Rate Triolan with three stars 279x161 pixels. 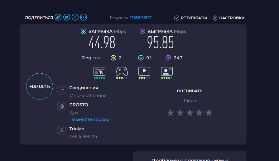click(190, 113)
